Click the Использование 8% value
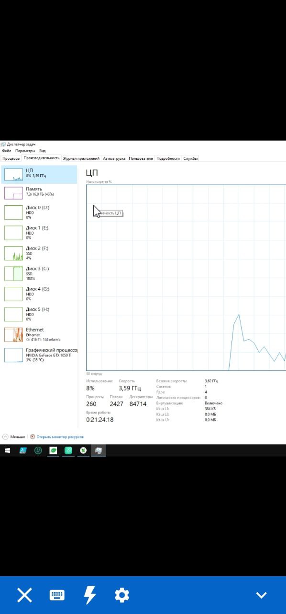Image resolution: width=286 pixels, height=614 pixels. click(90, 388)
